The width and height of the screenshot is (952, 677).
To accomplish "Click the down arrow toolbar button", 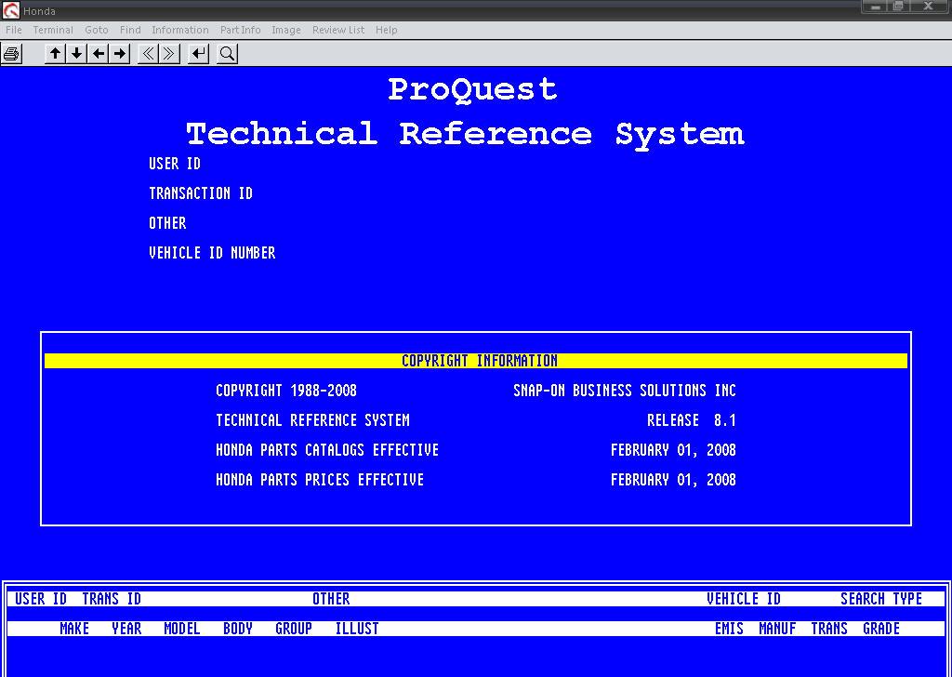I will pyautogui.click(x=76, y=54).
